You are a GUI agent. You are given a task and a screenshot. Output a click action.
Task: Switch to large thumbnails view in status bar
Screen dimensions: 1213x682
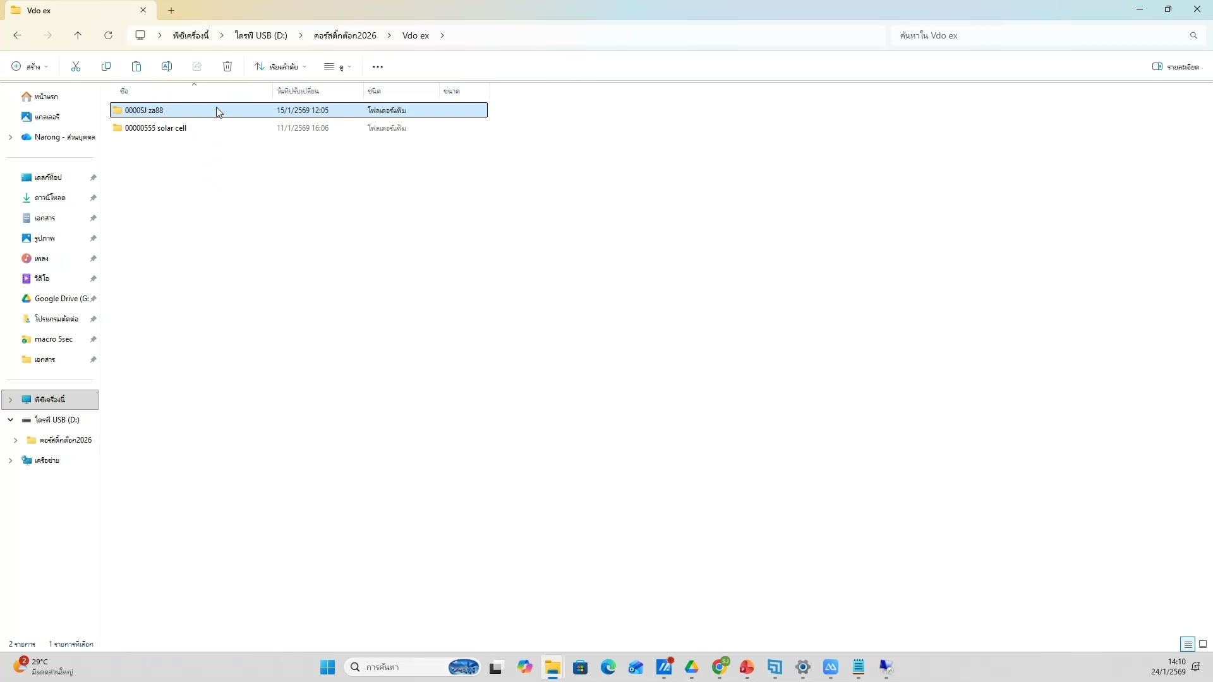(x=1203, y=644)
